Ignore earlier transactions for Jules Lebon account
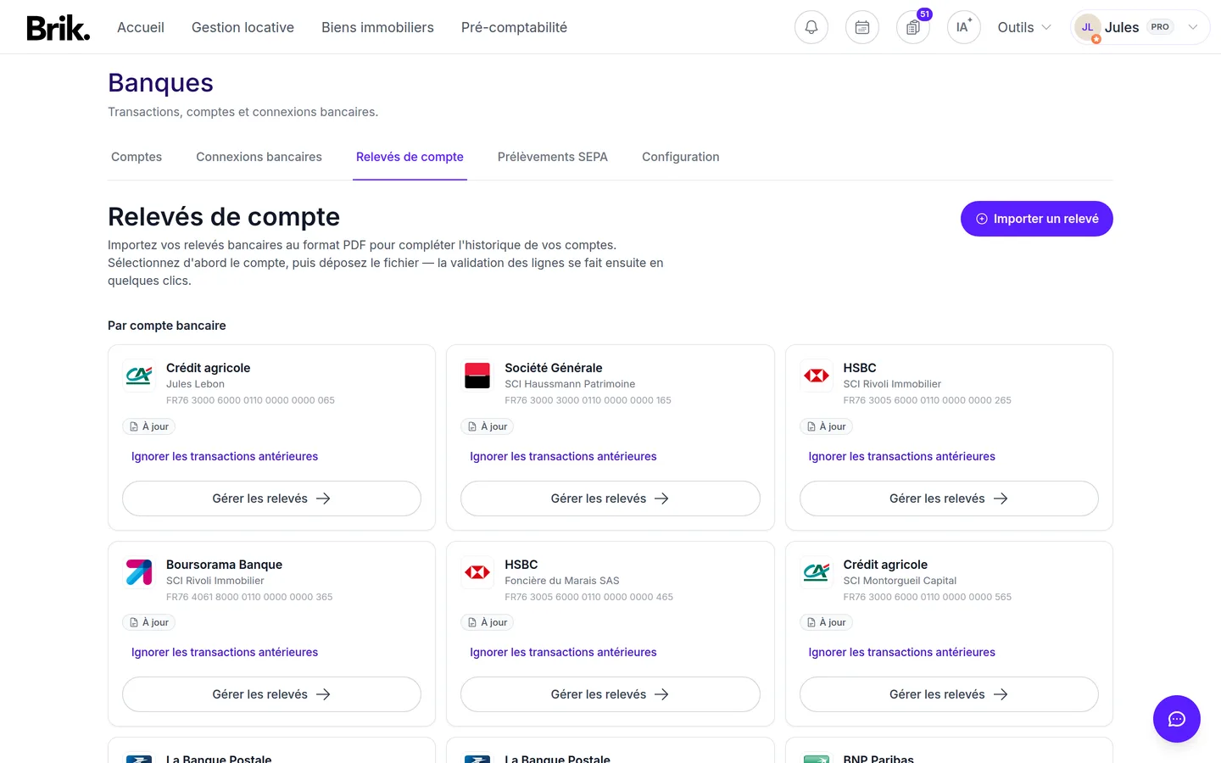This screenshot has height=763, width=1221. point(225,456)
